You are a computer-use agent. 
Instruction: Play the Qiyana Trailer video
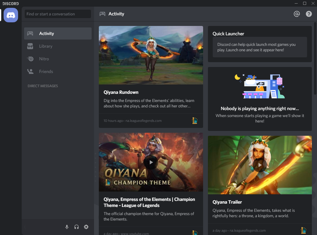tap(259, 165)
